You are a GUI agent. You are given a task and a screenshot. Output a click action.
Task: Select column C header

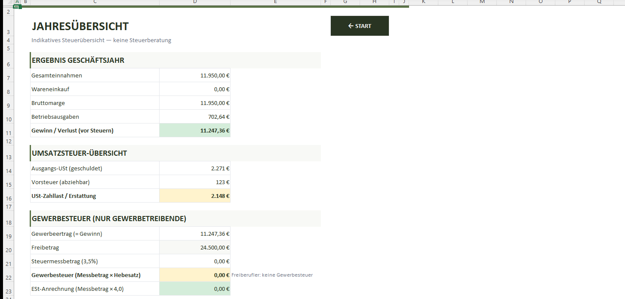coord(95,2)
